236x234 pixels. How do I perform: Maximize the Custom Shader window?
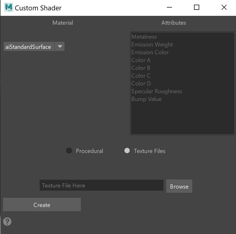click(x=197, y=8)
